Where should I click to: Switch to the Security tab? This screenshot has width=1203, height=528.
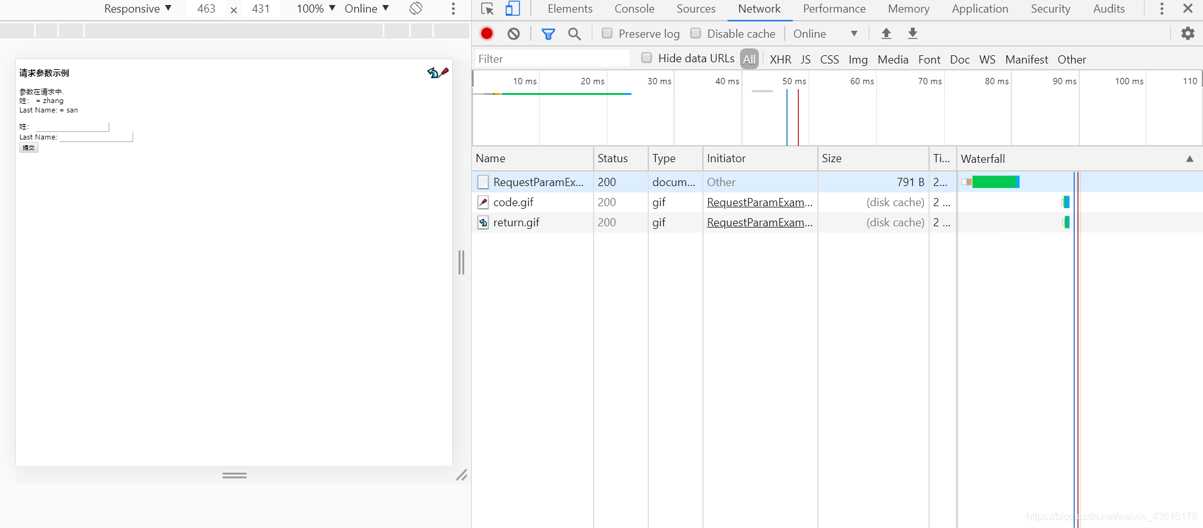1050,9
